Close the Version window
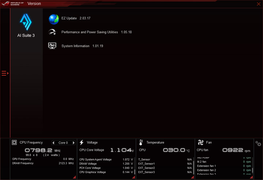Image resolution: width=263 pixels, height=180 pixels. [259, 4]
